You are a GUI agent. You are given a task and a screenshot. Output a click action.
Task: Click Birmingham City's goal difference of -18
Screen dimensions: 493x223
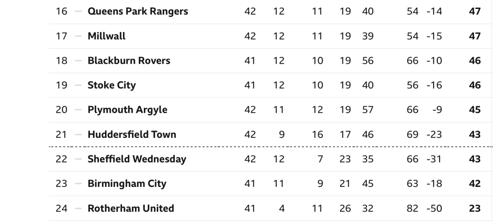pyautogui.click(x=433, y=183)
